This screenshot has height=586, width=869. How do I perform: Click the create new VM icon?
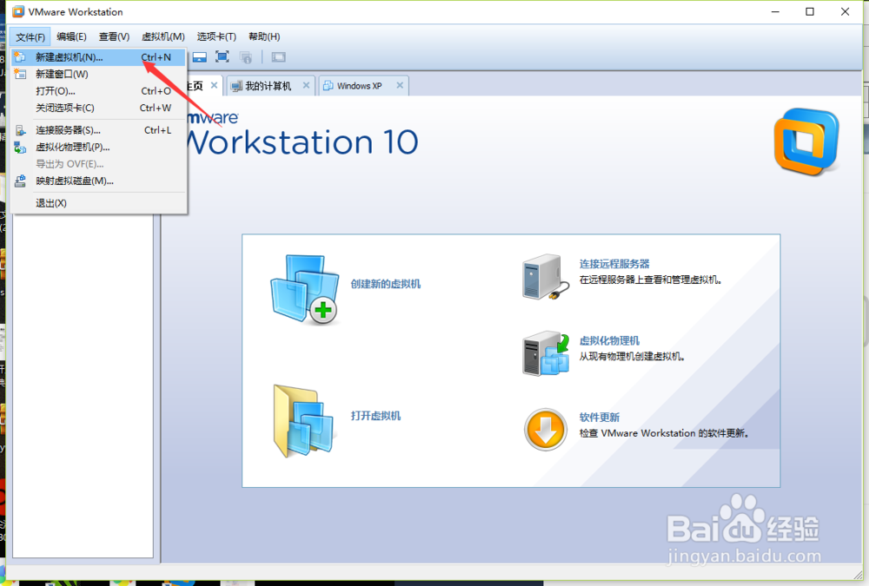[304, 289]
